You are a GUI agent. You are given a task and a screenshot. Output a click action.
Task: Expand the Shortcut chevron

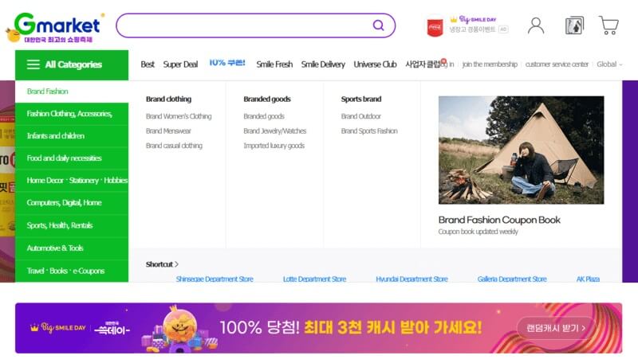[x=176, y=264]
